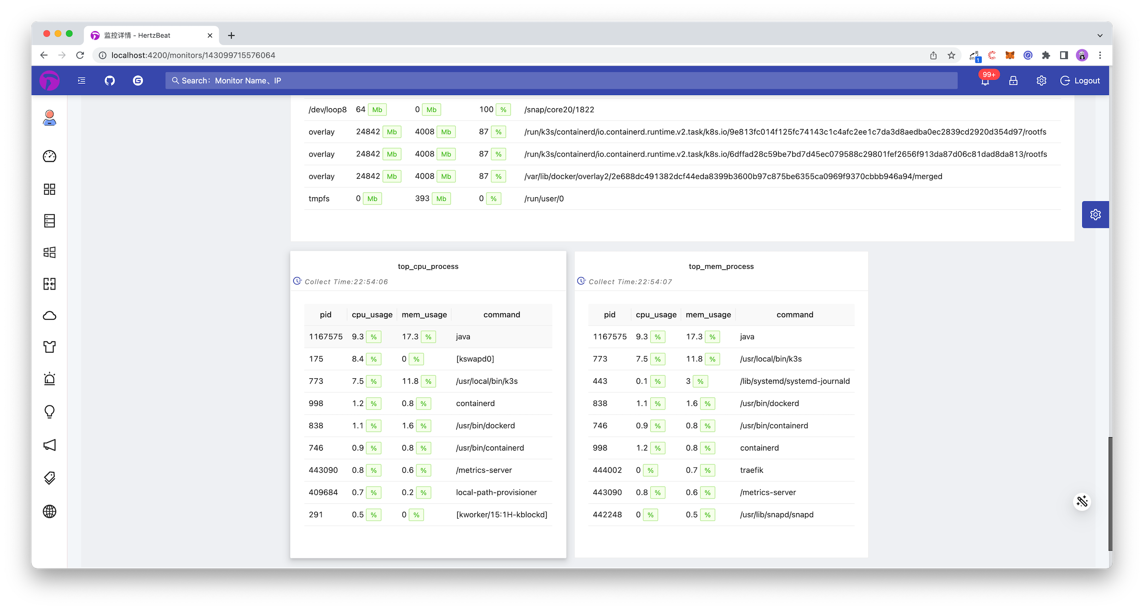Viewport: 1144px width, 610px height.
Task: Open the browser tab list chevron top right
Action: (x=1100, y=35)
